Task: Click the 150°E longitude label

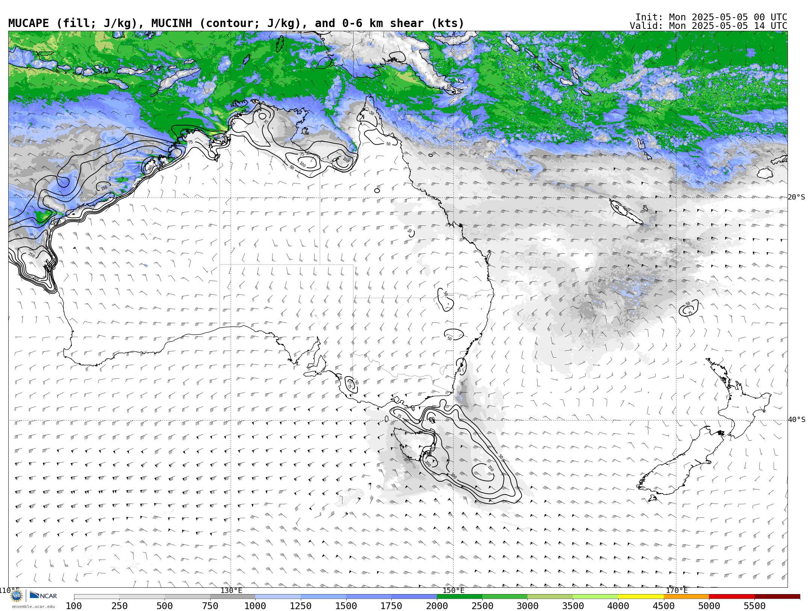Action: coord(454,590)
